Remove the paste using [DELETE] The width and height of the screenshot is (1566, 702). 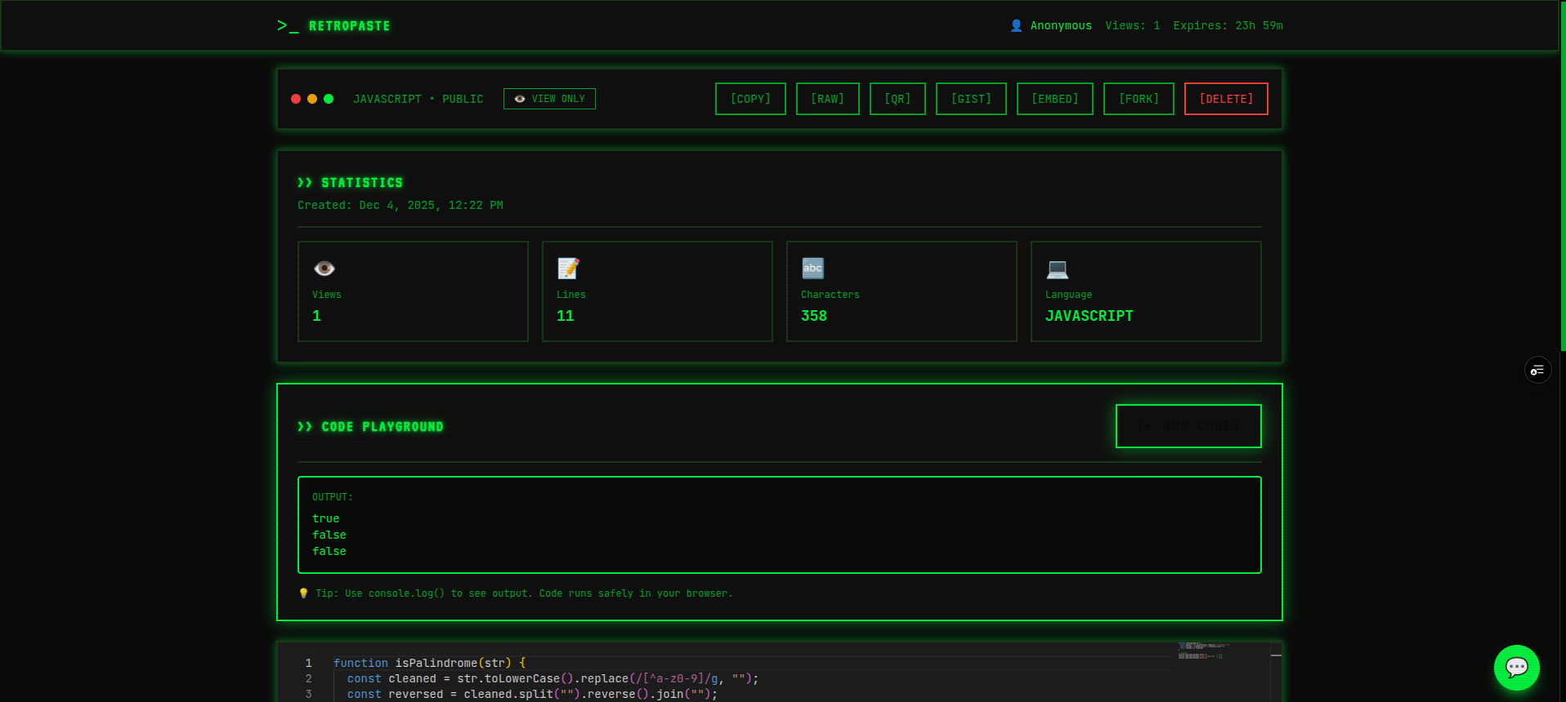pyautogui.click(x=1226, y=99)
